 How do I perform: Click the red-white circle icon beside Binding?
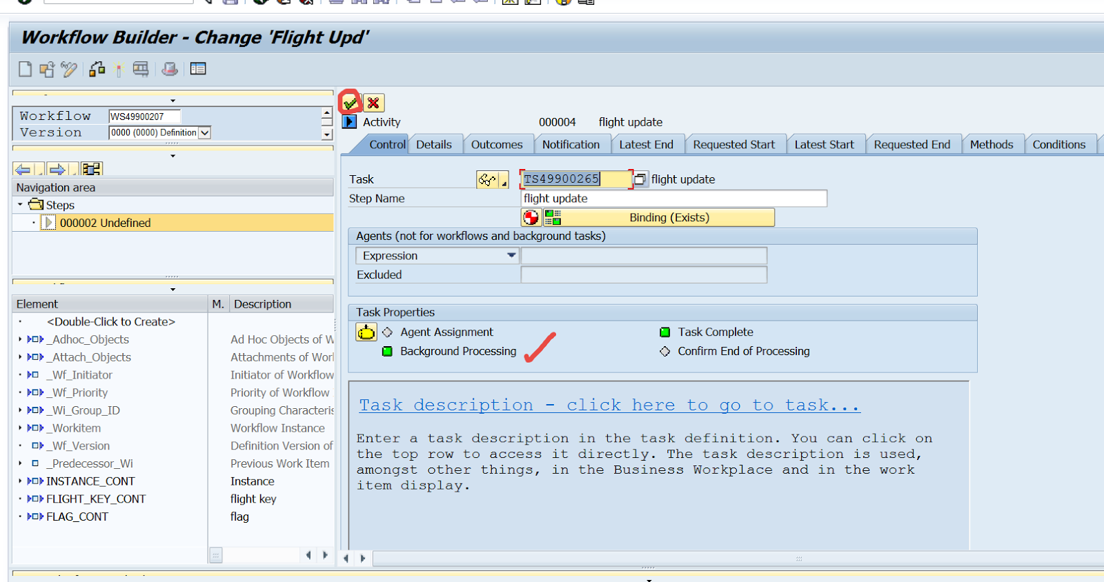(x=531, y=218)
